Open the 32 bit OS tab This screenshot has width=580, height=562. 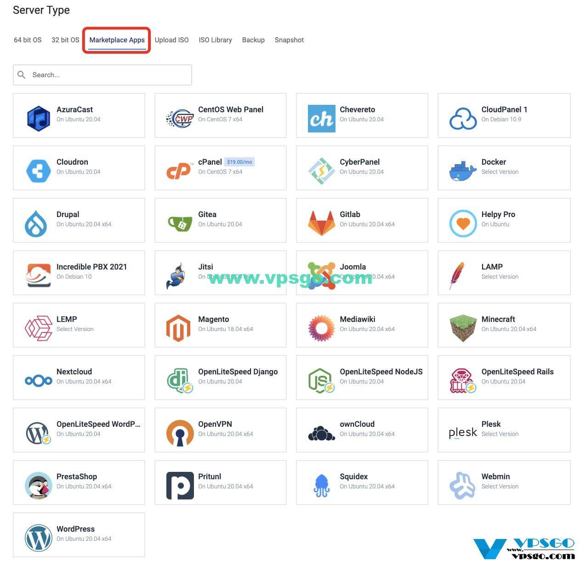(65, 40)
